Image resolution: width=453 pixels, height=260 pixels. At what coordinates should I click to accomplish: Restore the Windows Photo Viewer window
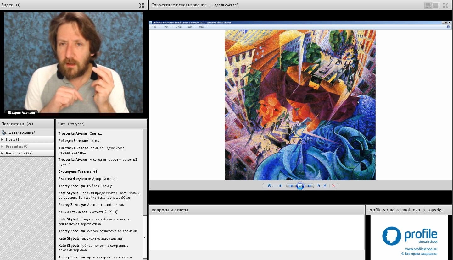(446, 23)
